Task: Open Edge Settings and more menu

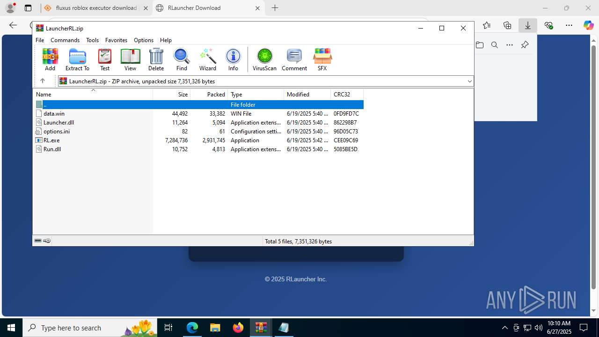Action: (569, 25)
